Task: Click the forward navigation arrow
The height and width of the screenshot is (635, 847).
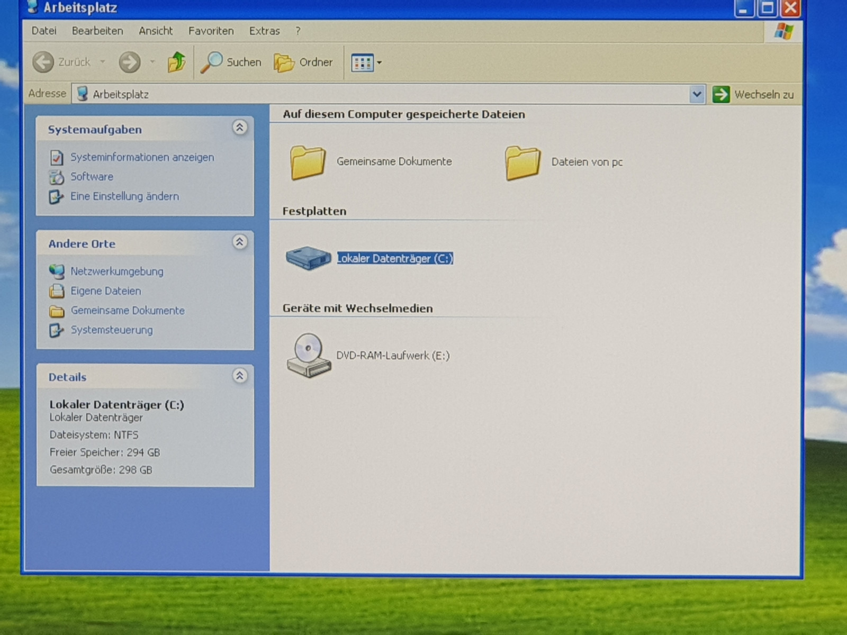Action: pyautogui.click(x=129, y=62)
